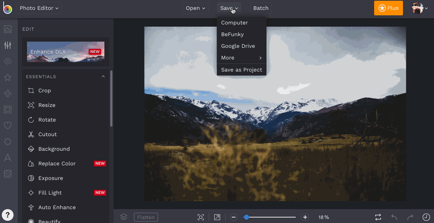Select the Edit sliders sidebar icon

click(x=8, y=45)
